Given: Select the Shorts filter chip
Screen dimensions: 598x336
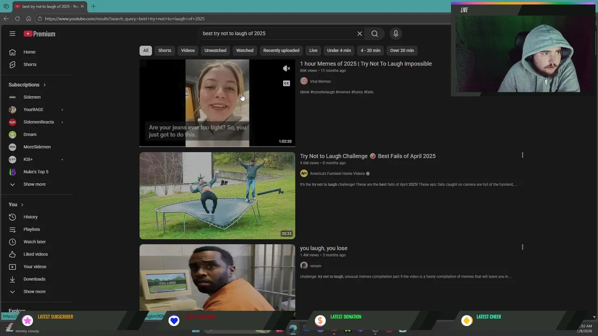Looking at the screenshot, I should tap(164, 50).
